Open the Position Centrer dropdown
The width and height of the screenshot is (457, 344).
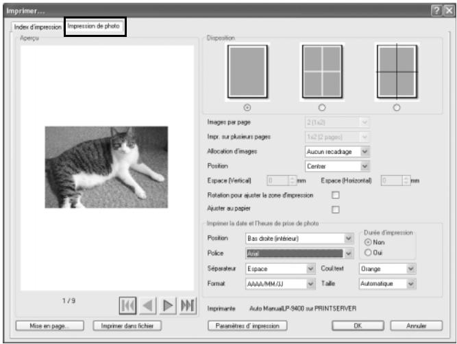click(337, 166)
